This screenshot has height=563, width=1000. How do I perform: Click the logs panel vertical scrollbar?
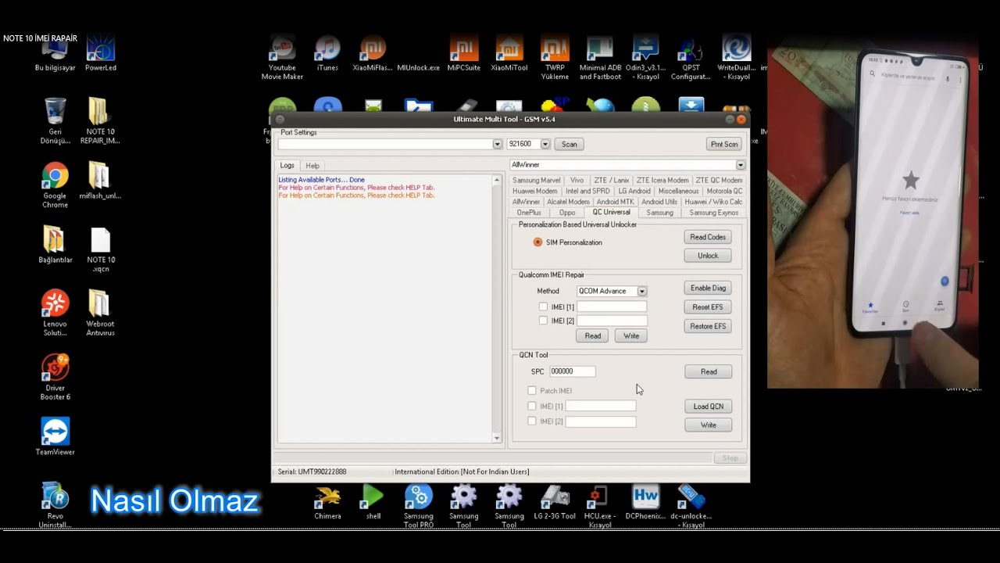[x=497, y=309]
